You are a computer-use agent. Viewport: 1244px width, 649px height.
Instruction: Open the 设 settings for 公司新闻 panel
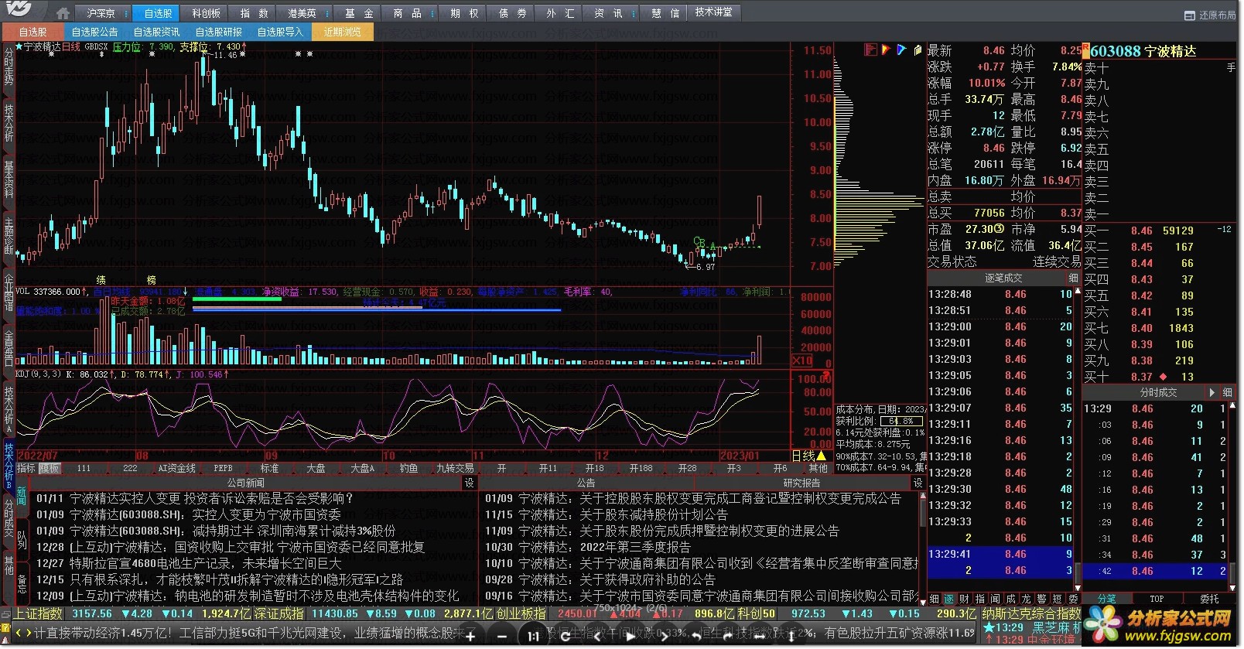pos(469,483)
